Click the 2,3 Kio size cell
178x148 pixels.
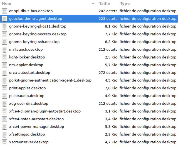(111, 134)
